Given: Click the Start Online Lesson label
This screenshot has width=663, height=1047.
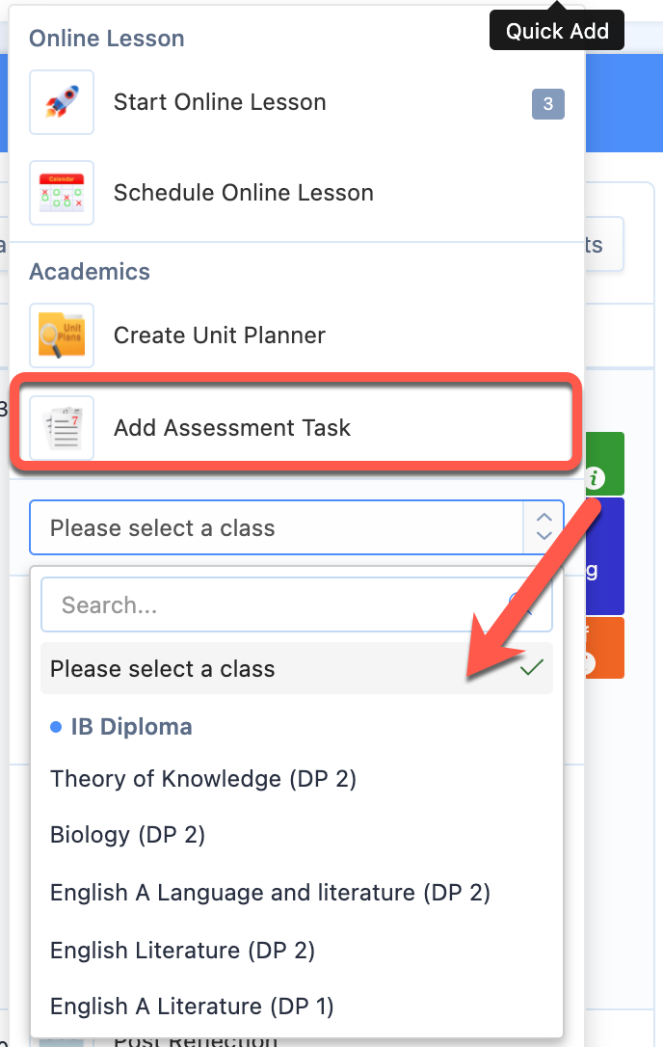Looking at the screenshot, I should tap(220, 102).
